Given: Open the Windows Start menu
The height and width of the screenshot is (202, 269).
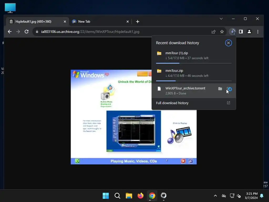Looking at the screenshot, I should tap(106, 196).
